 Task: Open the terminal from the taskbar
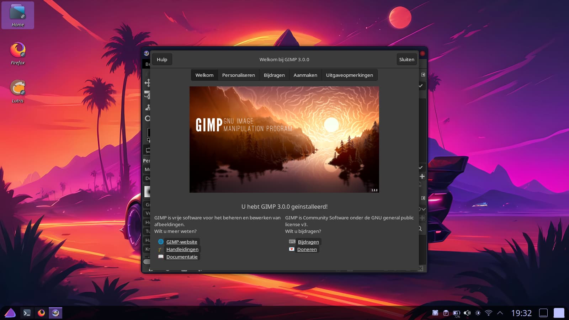[27, 313]
